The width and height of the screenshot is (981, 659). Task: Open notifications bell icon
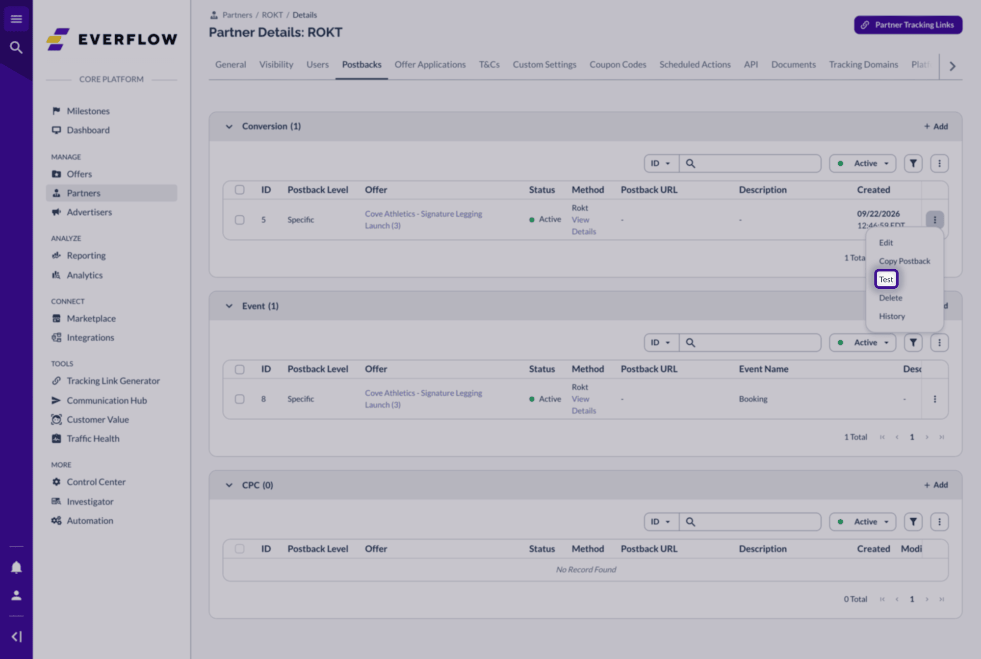coord(16,567)
